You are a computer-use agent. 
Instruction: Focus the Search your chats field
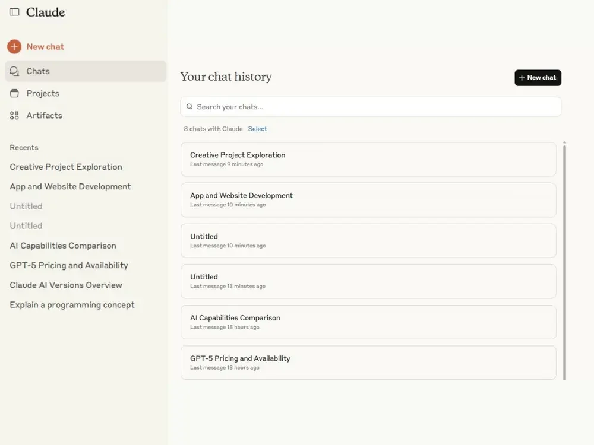coord(371,107)
